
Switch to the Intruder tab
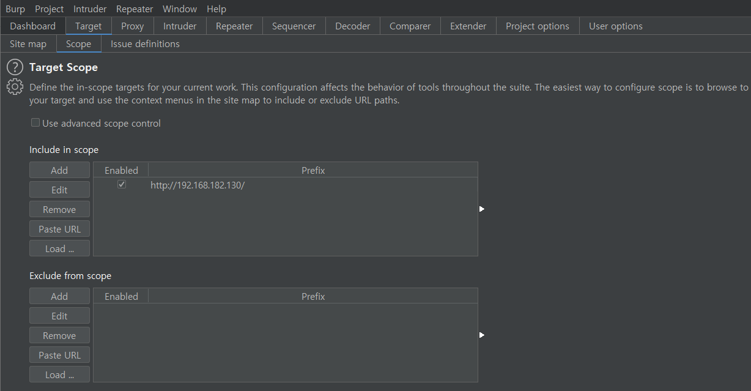click(180, 26)
